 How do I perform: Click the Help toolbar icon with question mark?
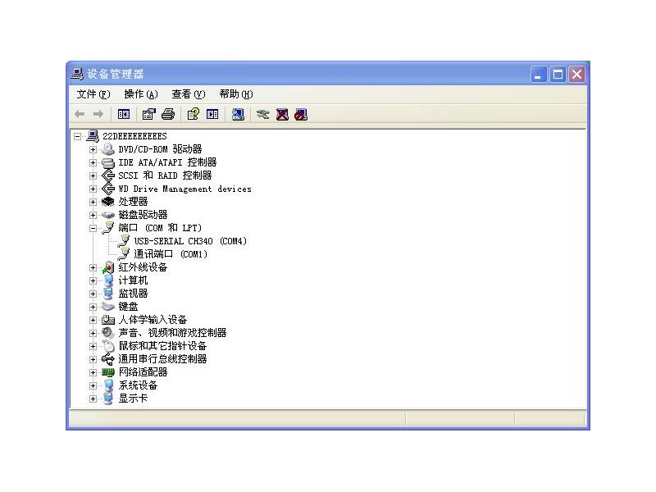(194, 115)
